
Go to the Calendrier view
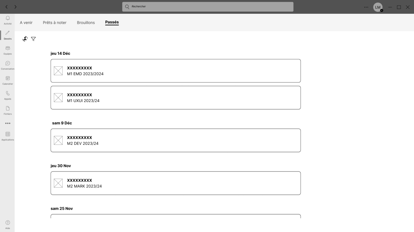pos(8,78)
